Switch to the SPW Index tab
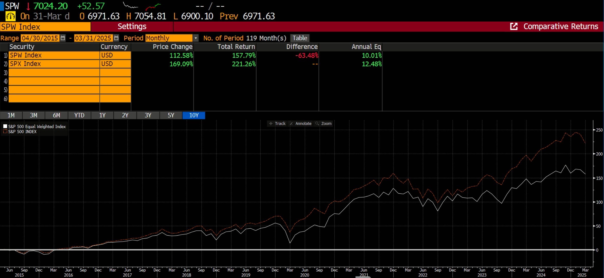The width and height of the screenshot is (604, 278). (x=45, y=27)
